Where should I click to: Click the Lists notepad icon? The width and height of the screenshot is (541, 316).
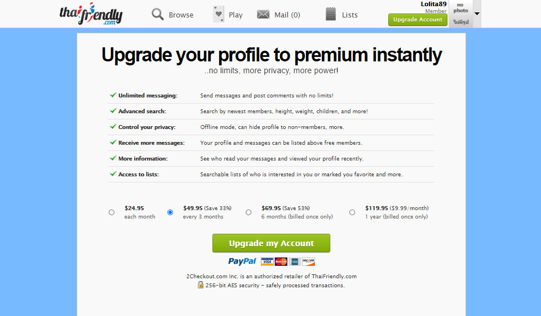[331, 15]
